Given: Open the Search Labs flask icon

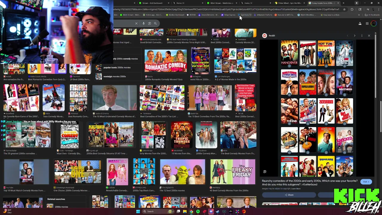Looking at the screenshot, I should pyautogui.click(x=360, y=24).
